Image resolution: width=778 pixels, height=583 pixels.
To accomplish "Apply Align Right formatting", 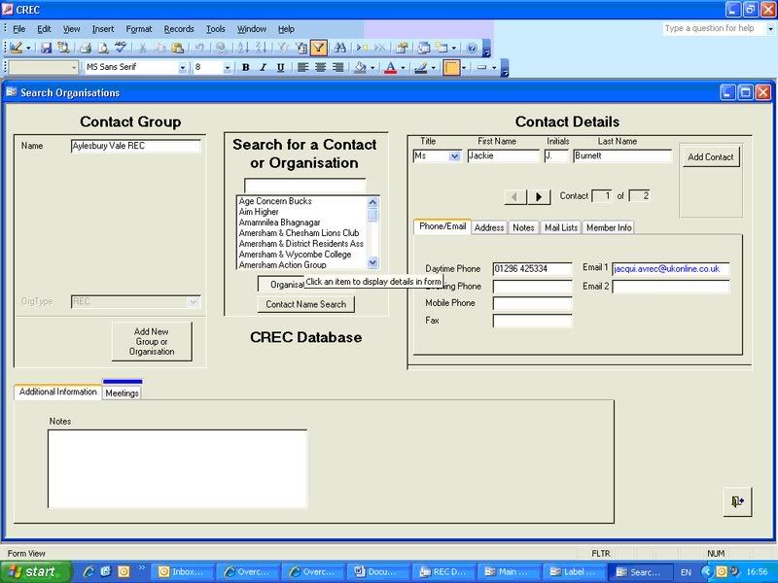I will point(337,67).
